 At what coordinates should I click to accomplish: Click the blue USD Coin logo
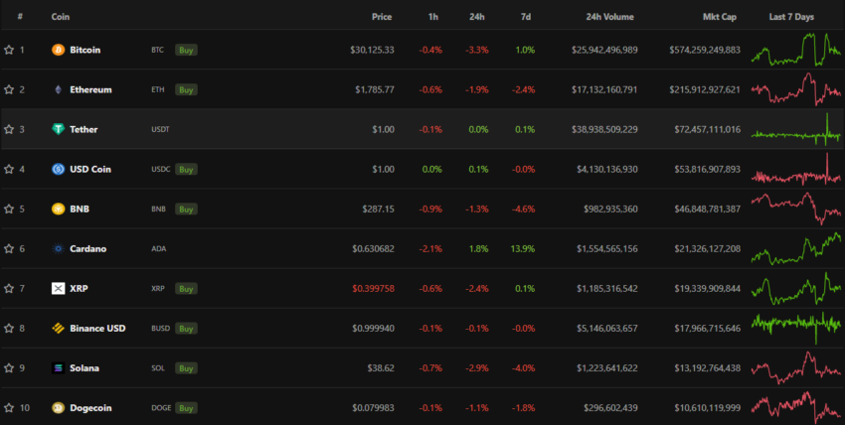pyautogui.click(x=59, y=170)
